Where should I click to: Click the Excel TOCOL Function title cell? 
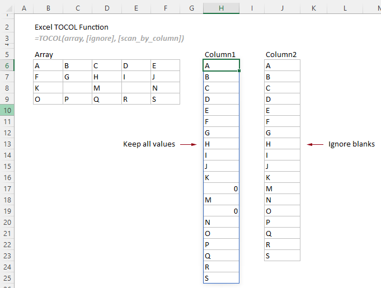tap(71, 27)
